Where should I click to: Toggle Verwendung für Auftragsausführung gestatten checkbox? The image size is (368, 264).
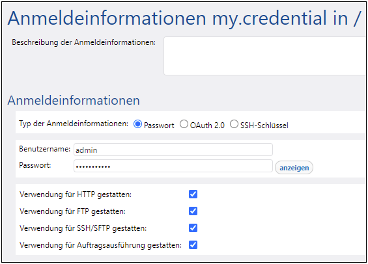click(193, 245)
